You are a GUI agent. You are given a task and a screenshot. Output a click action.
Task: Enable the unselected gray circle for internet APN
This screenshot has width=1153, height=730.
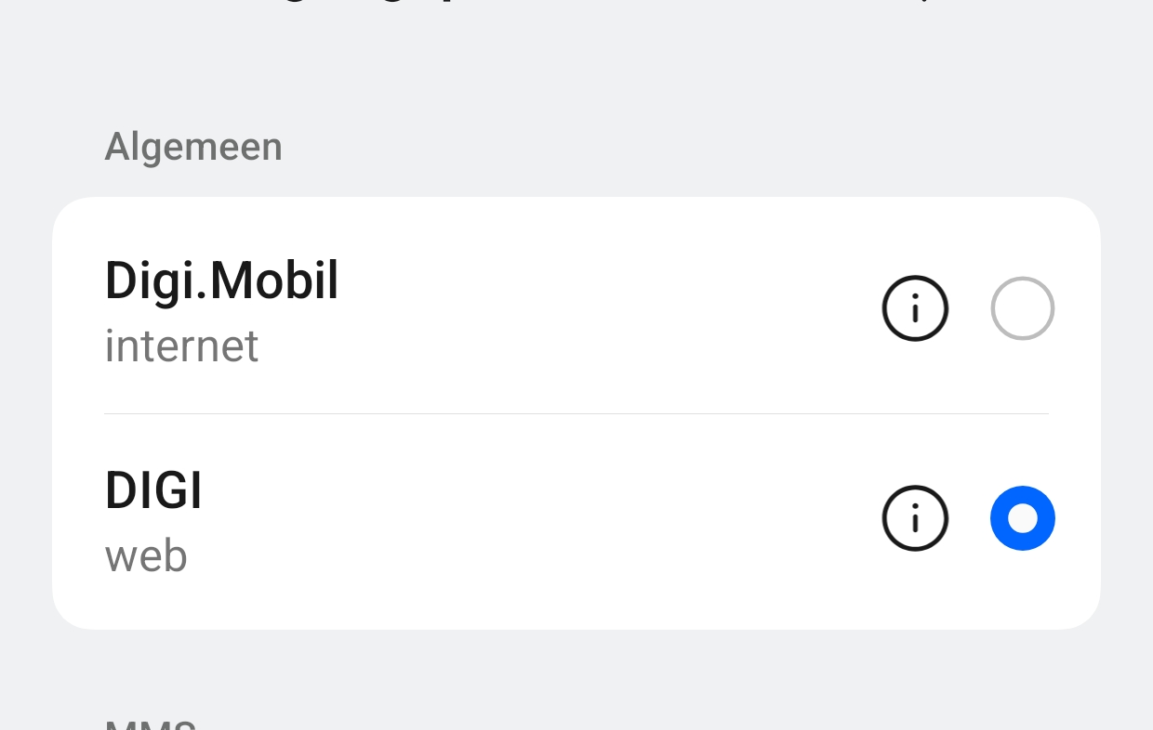(1022, 308)
